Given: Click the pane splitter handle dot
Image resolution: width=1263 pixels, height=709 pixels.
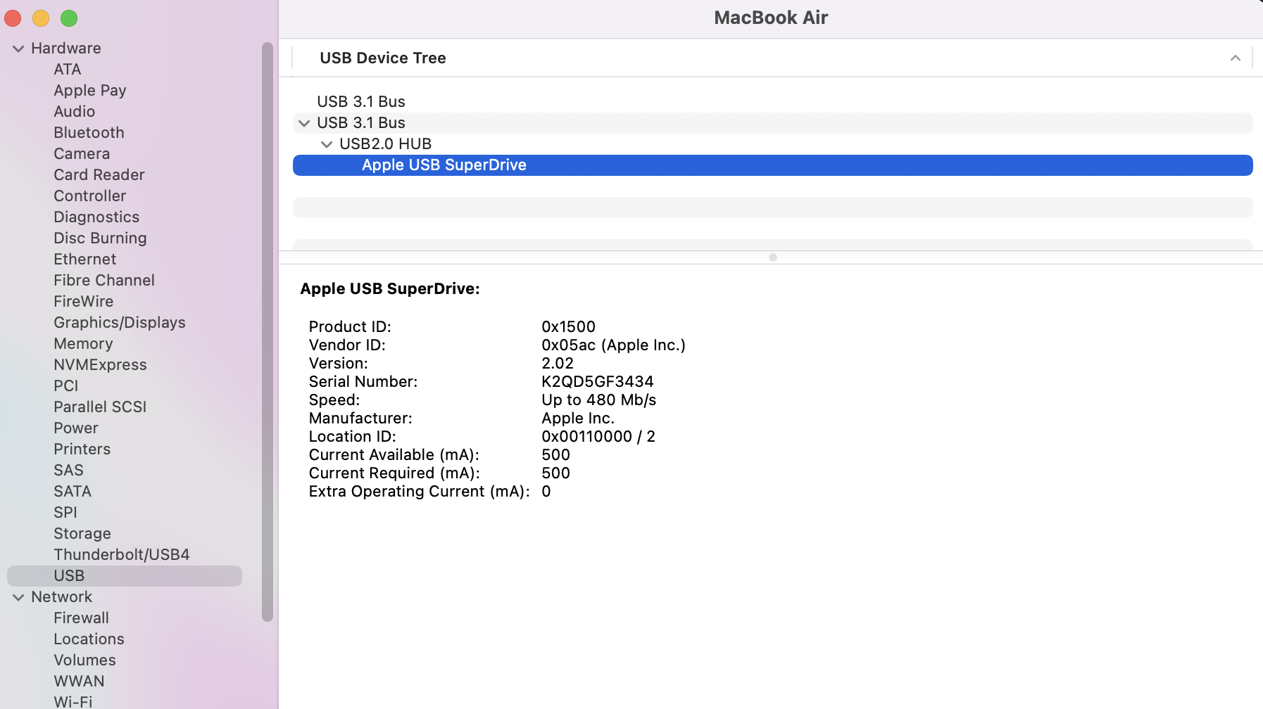Looking at the screenshot, I should pos(773,257).
